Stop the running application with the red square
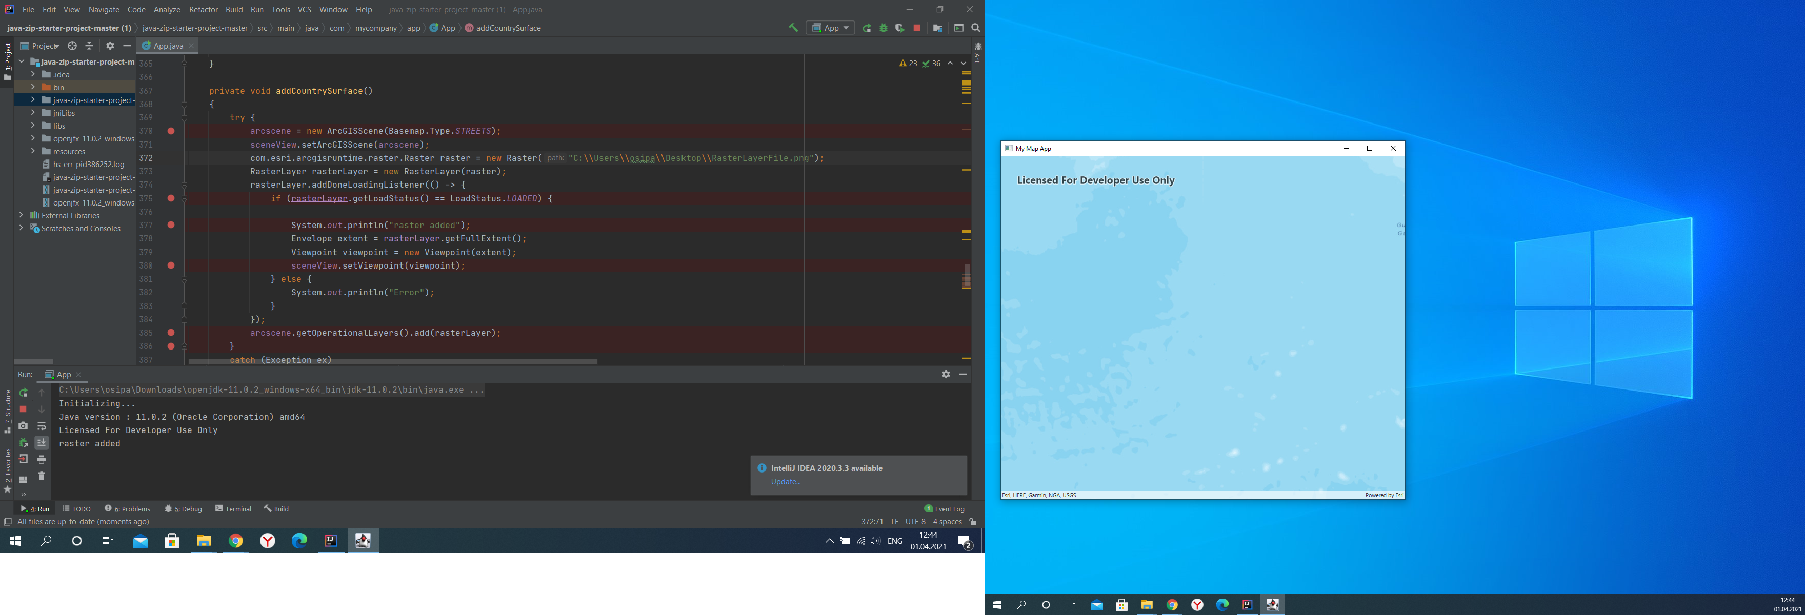This screenshot has height=615, width=1805. point(916,28)
